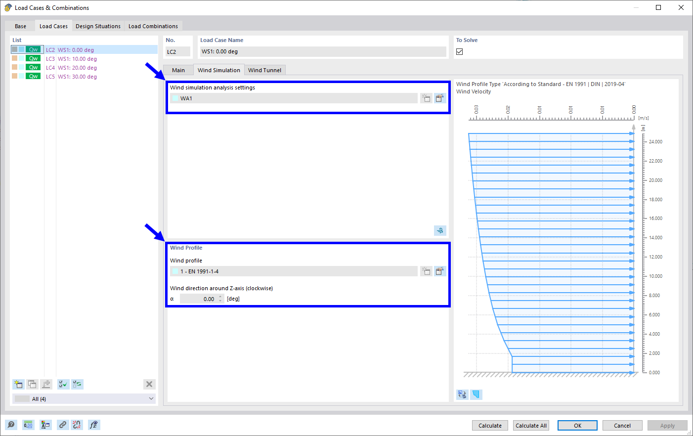This screenshot has width=693, height=436.
Task: Edit the WA1 wind simulation analysis settings
Action: click(440, 98)
